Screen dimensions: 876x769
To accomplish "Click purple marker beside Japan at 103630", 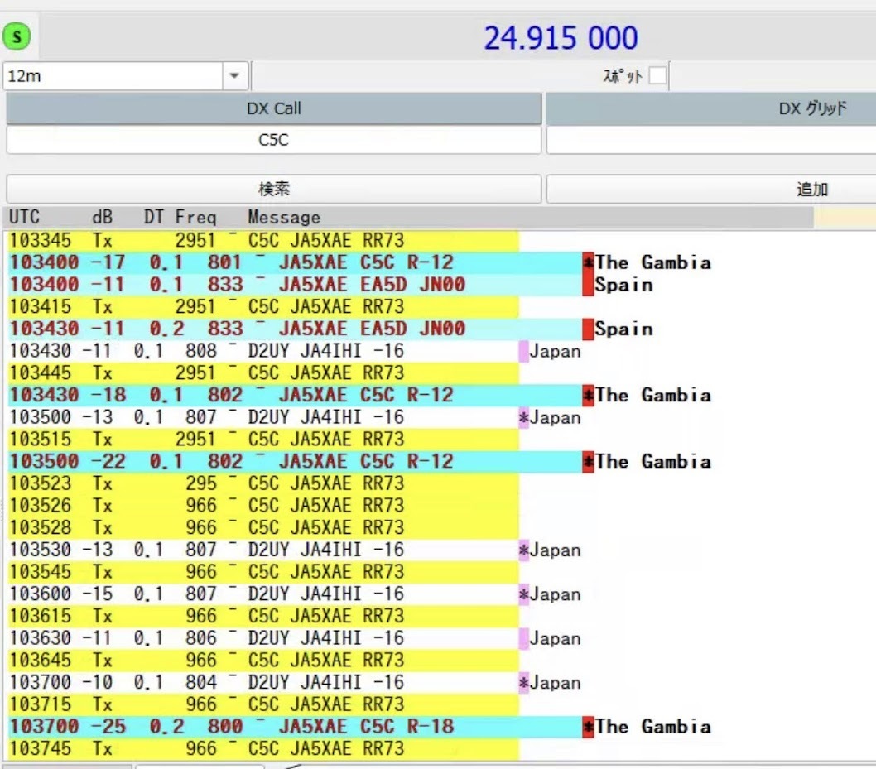I will 523,638.
